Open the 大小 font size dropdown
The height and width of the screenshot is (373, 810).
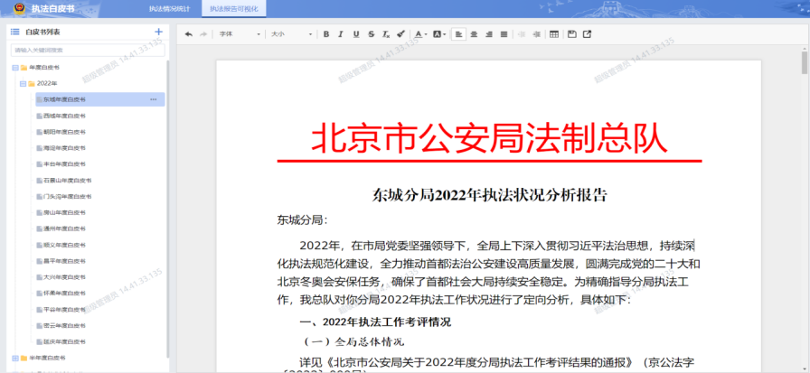coord(289,34)
